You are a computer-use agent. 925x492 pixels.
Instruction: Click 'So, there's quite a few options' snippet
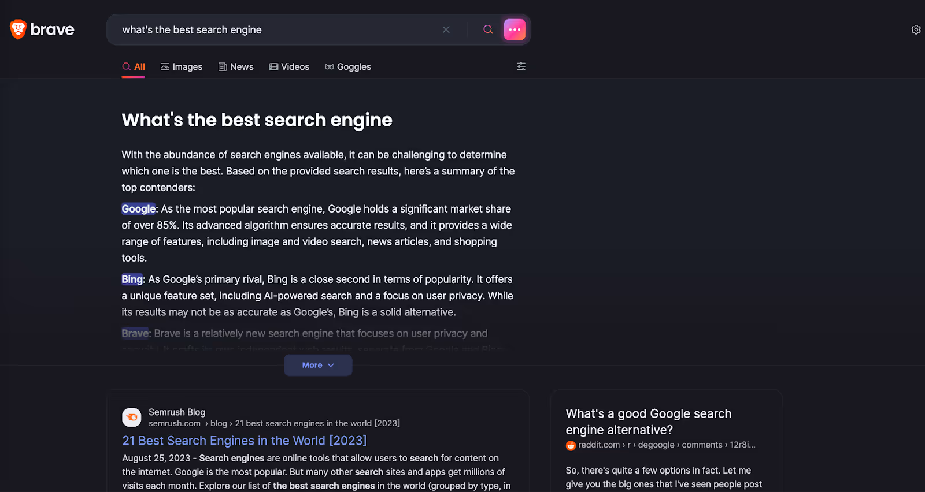click(664, 478)
